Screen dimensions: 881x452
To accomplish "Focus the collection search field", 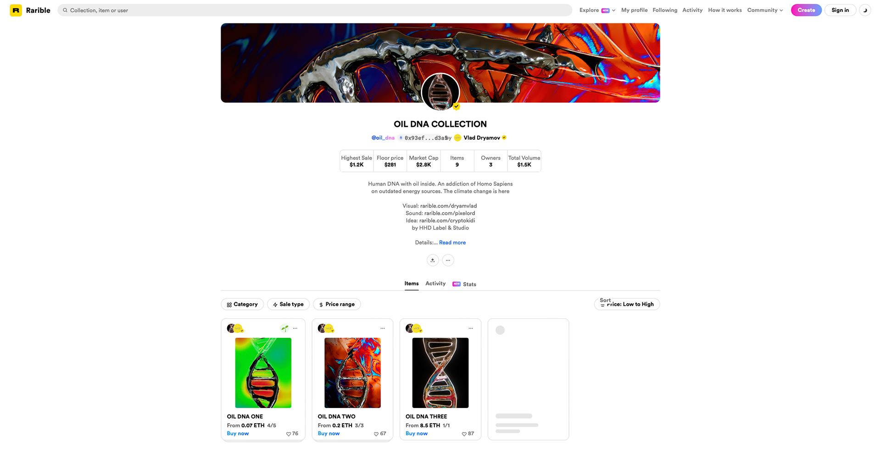I will (315, 10).
